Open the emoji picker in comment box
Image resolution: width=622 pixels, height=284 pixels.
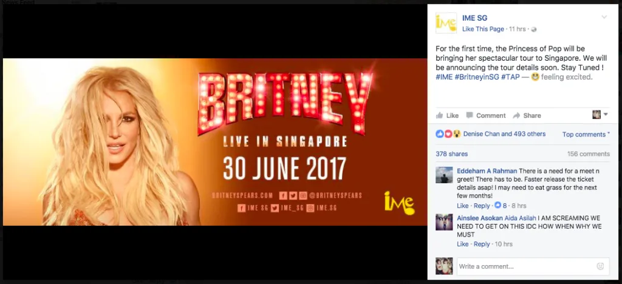[600, 266]
